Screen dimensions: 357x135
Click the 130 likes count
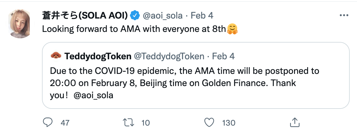click(x=229, y=123)
